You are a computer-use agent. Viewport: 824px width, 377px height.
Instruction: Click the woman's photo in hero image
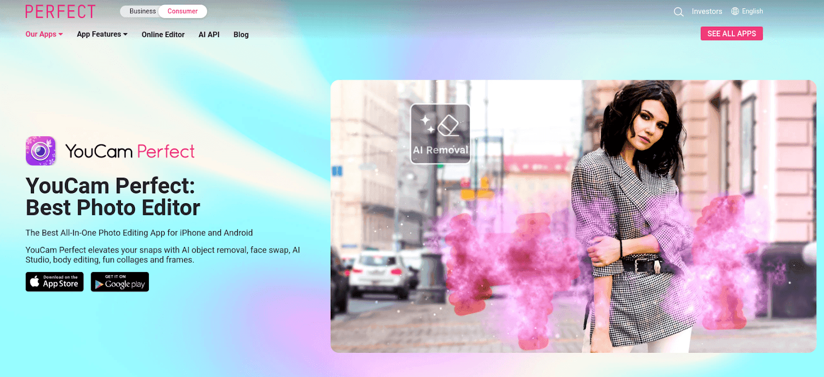pos(633,216)
